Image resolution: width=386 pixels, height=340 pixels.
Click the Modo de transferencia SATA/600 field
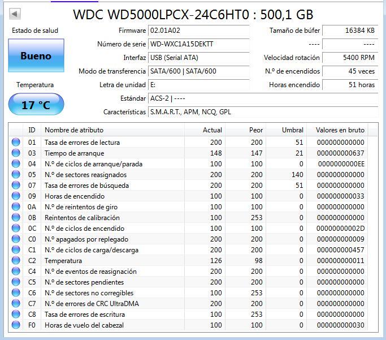pyautogui.click(x=199, y=71)
